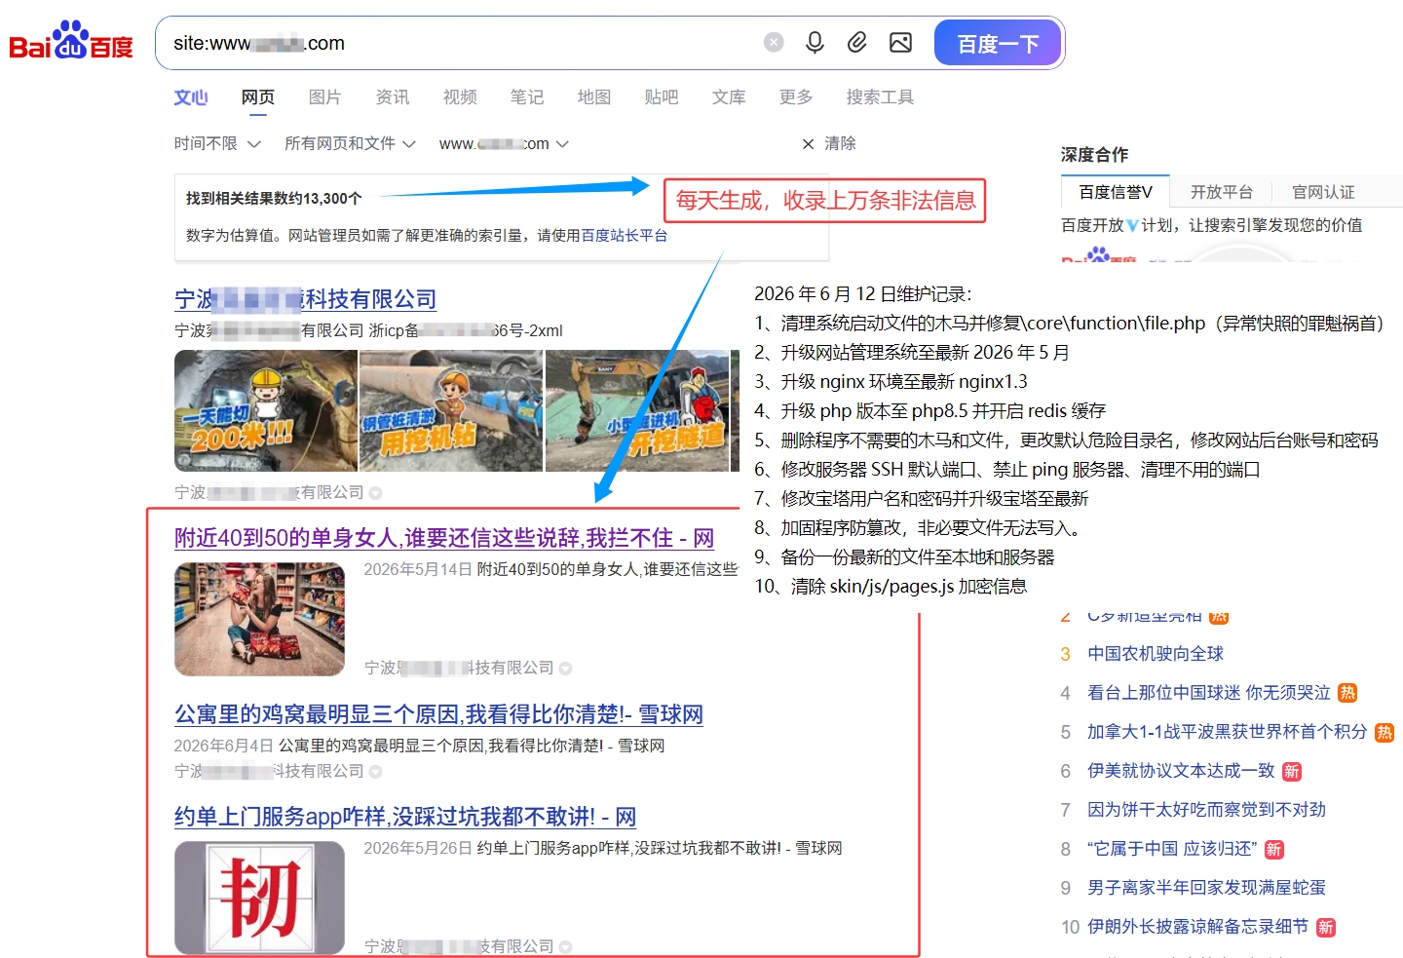The image size is (1403, 958).
Task: Open the 视频 tab
Action: (x=460, y=97)
